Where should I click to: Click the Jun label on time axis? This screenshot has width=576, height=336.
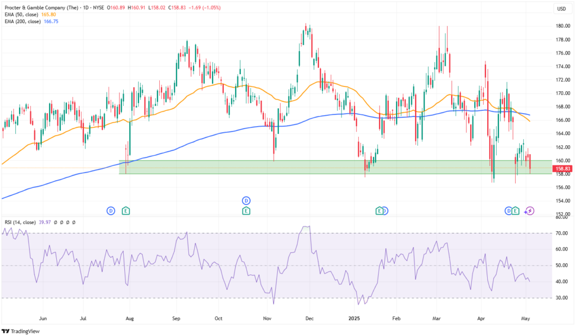tap(43, 319)
